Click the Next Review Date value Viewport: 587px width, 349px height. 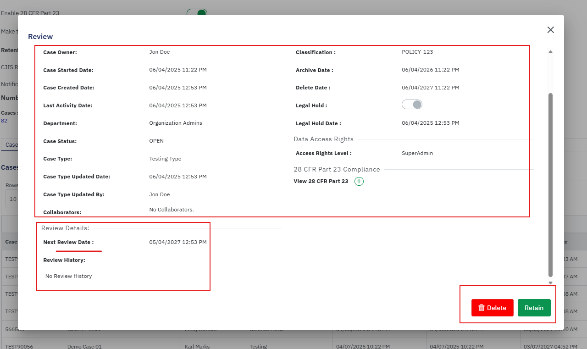(177, 242)
